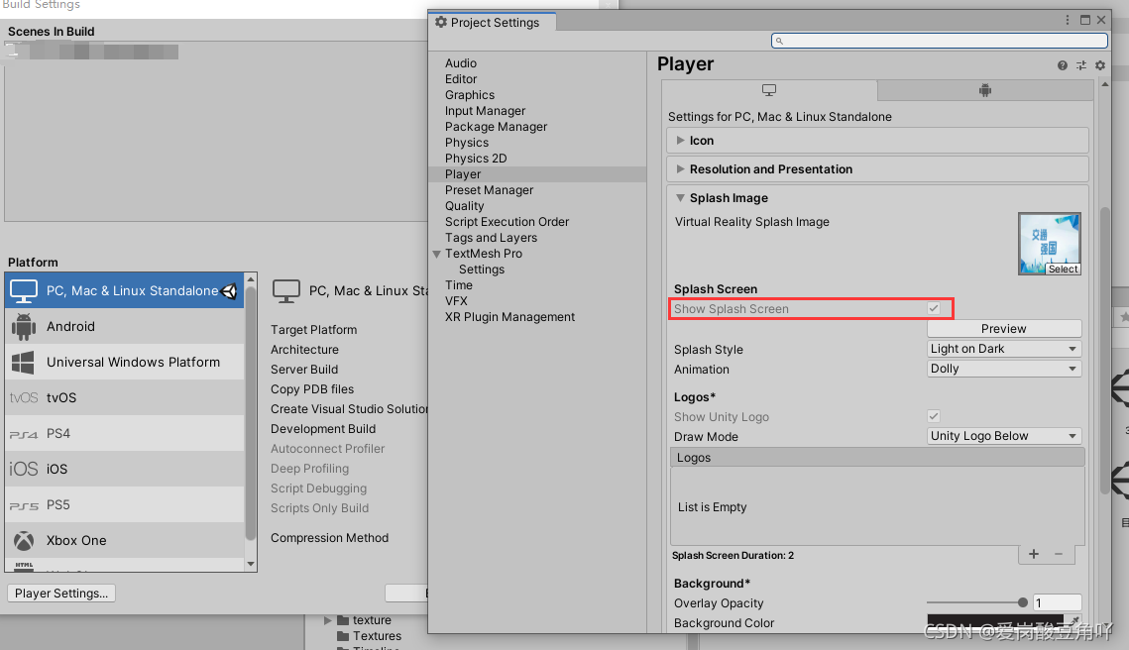Select Preset Manager settings category

click(489, 190)
